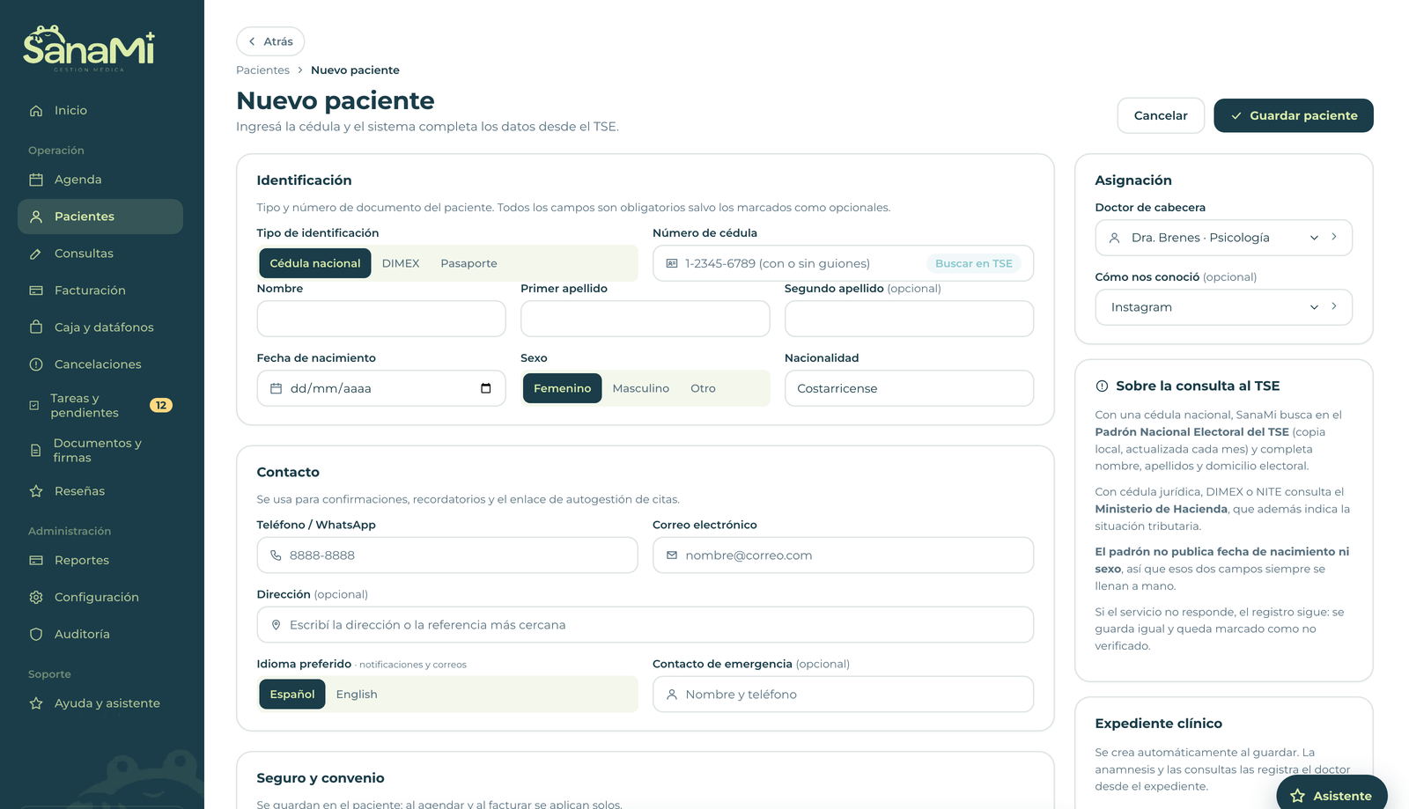
Task: Click the Documentos y firmas file icon
Action: coord(36,451)
